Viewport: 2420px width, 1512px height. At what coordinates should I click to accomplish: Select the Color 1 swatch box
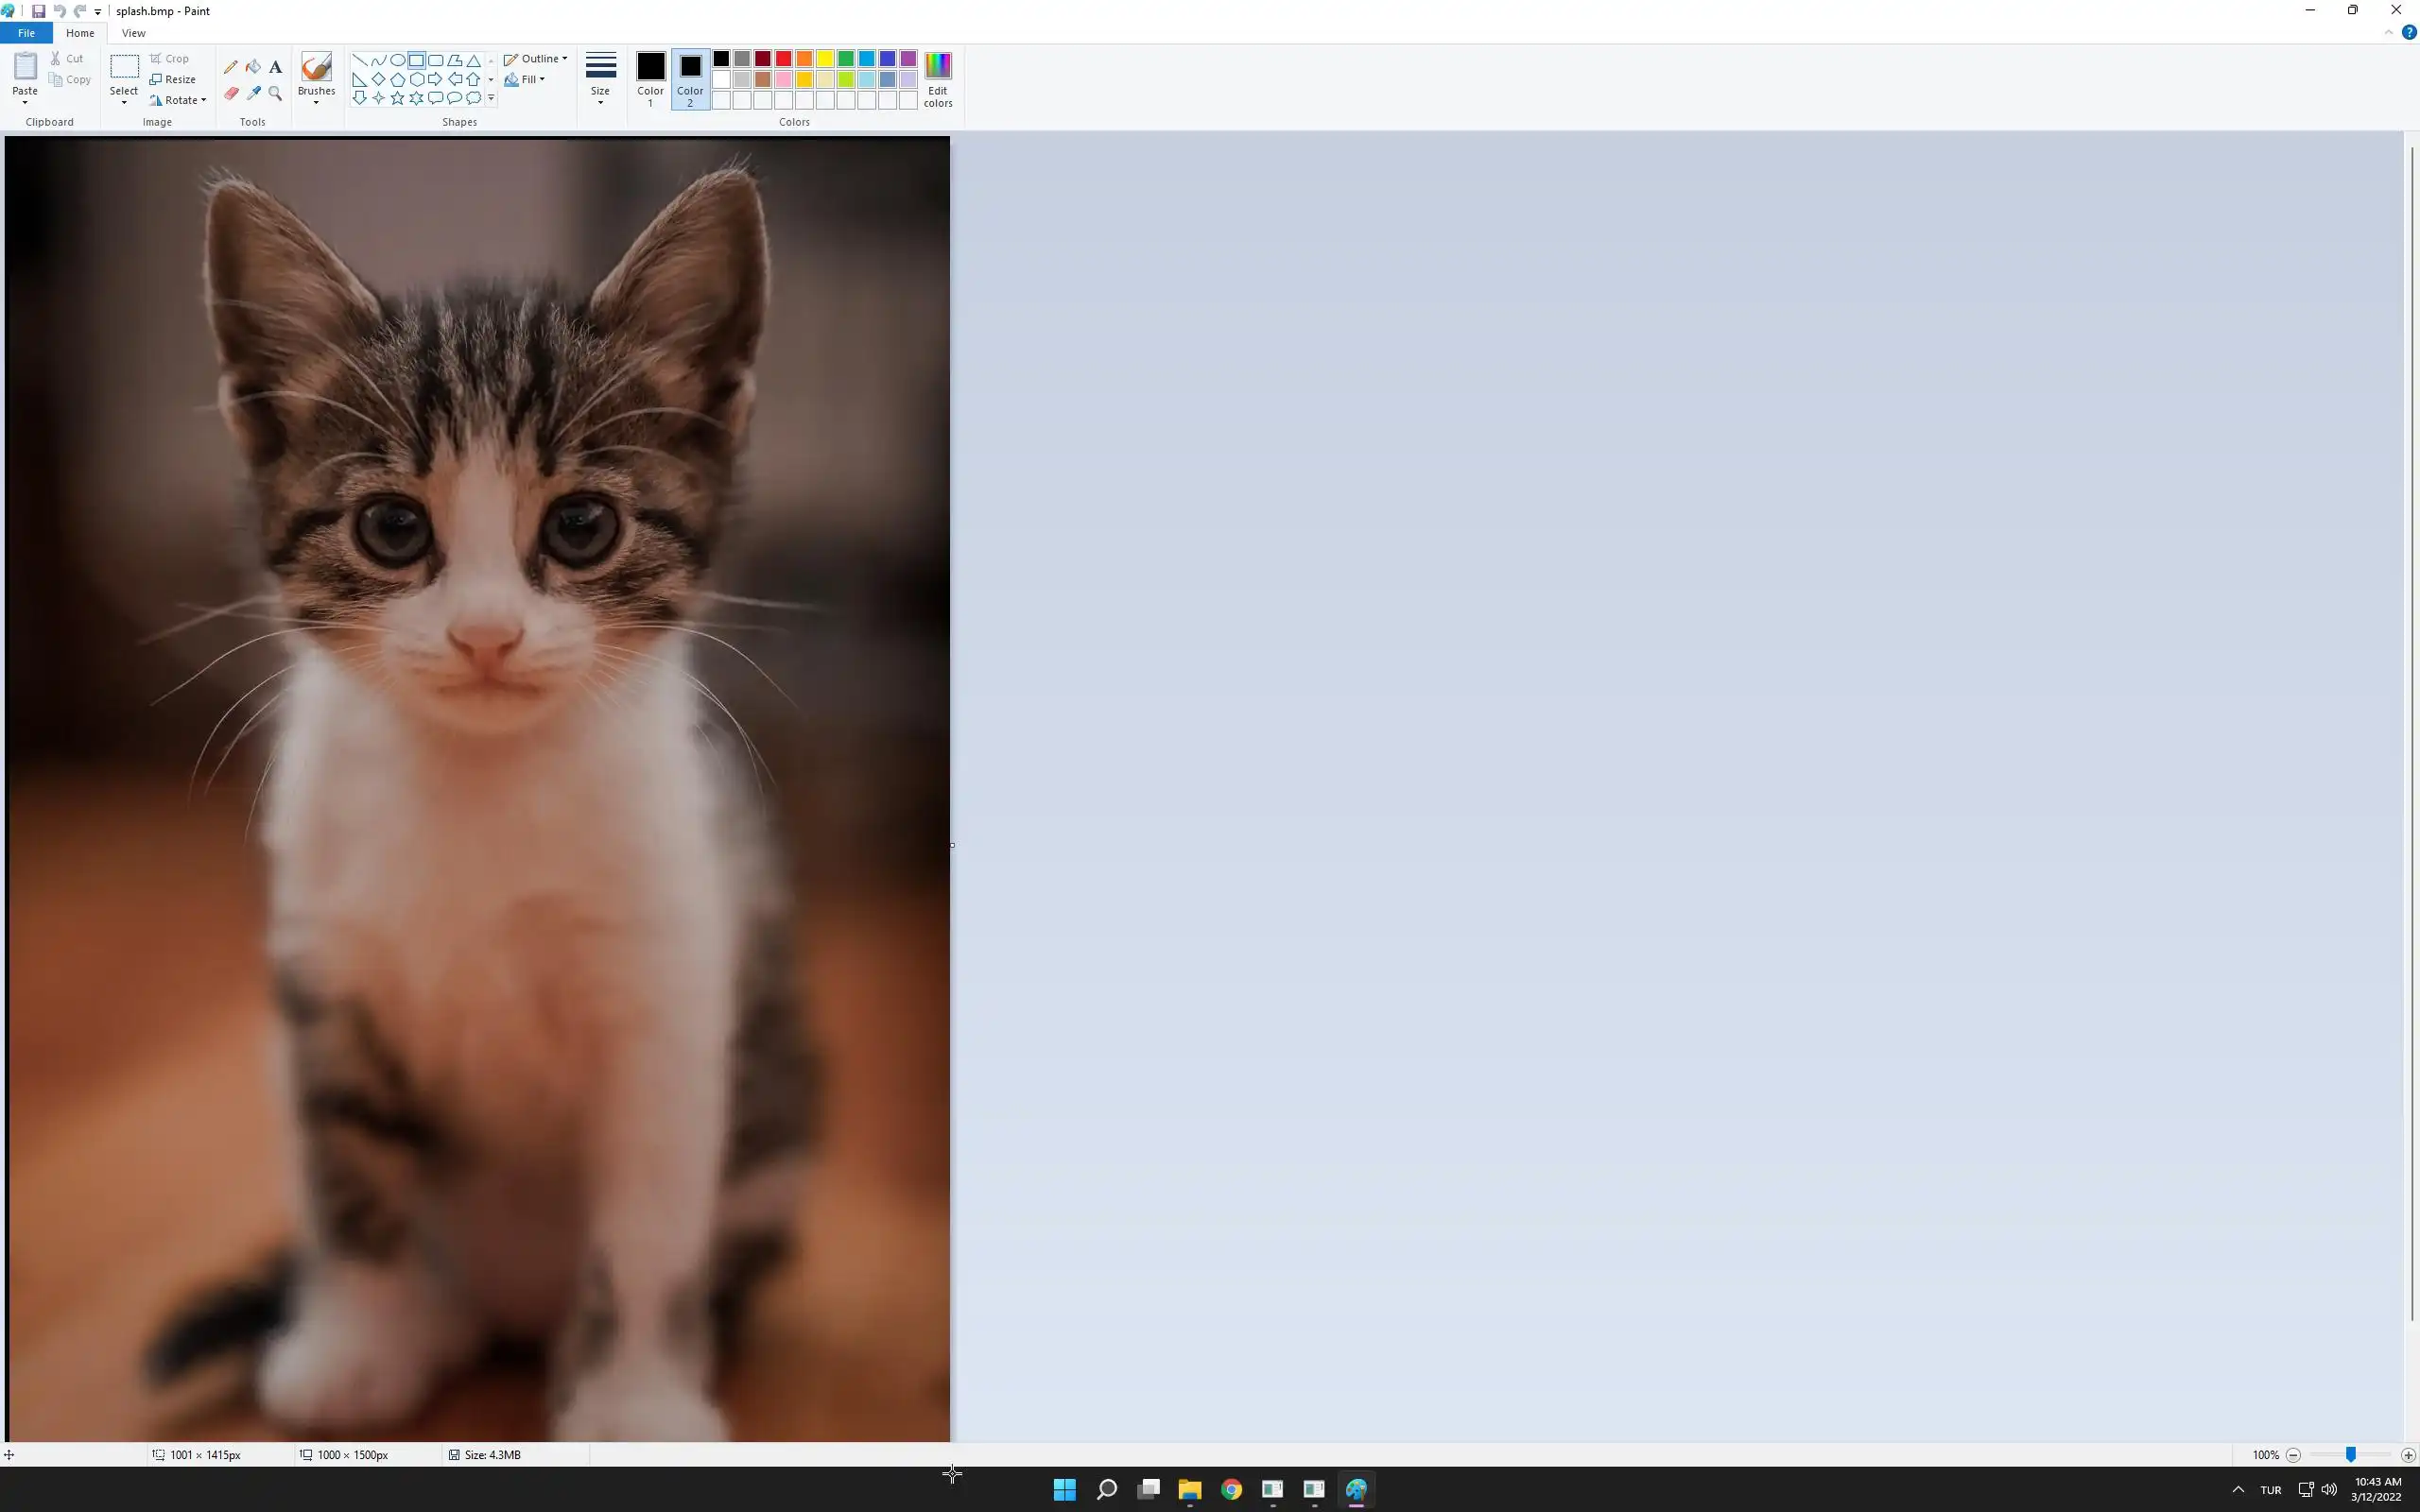click(x=650, y=67)
